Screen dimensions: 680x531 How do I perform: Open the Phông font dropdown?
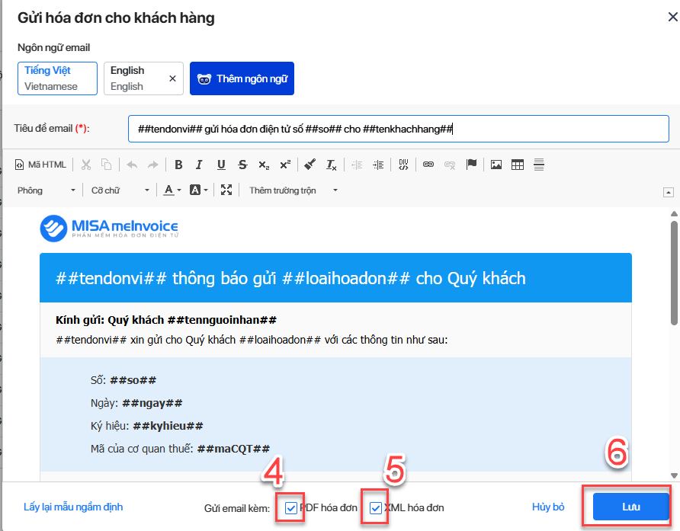pyautogui.click(x=47, y=190)
